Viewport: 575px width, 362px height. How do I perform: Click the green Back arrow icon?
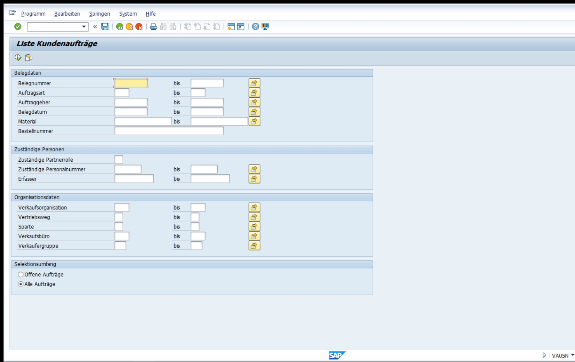pyautogui.click(x=119, y=26)
